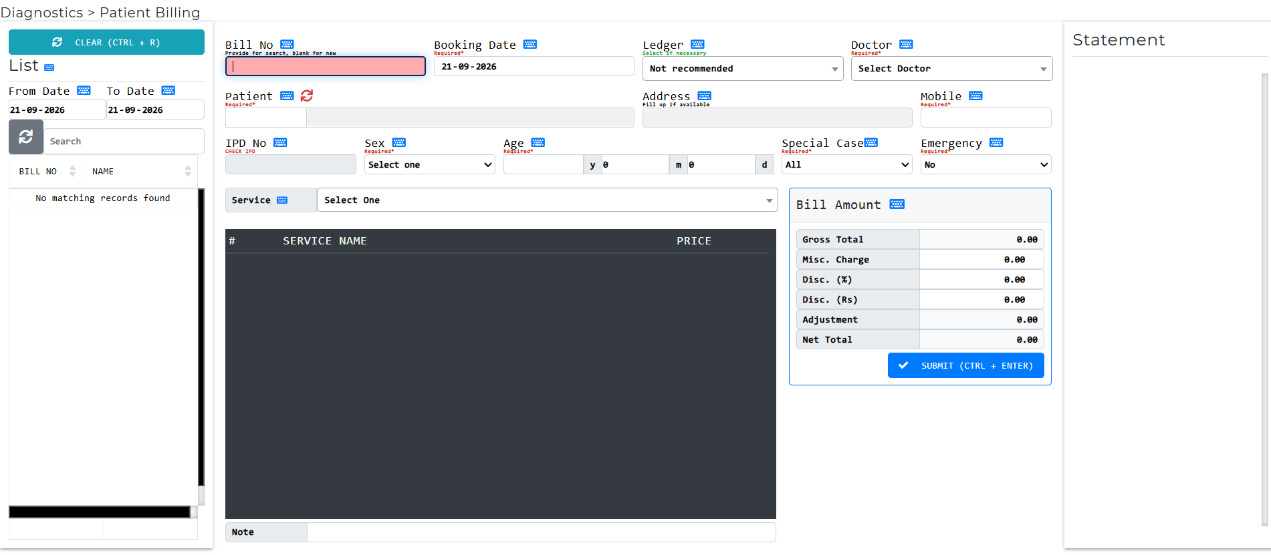Click the Mobile number field

tap(986, 118)
